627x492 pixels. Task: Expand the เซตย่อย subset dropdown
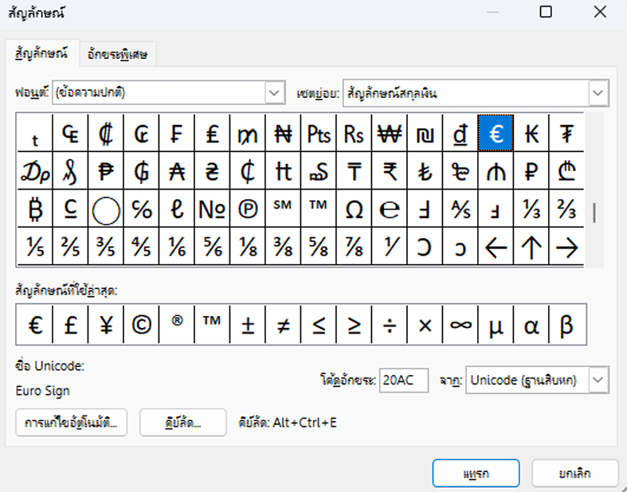(598, 93)
